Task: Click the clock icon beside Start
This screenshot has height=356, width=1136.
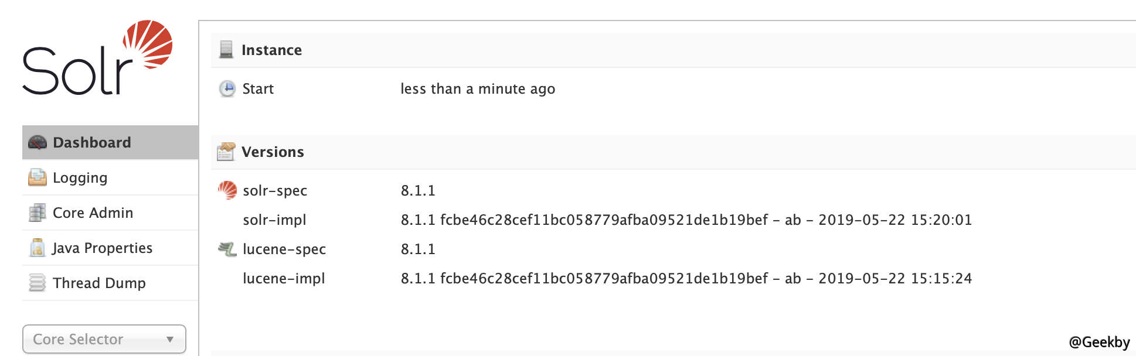Action: 227,88
